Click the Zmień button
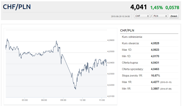 [174, 16]
